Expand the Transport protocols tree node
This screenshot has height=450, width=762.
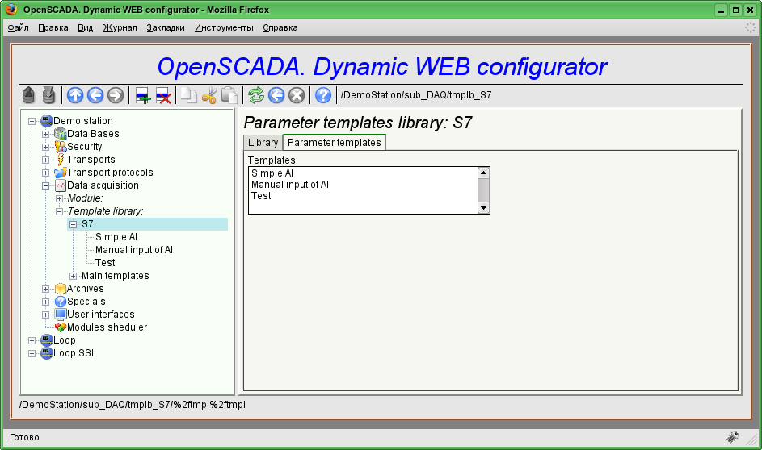click(x=46, y=173)
